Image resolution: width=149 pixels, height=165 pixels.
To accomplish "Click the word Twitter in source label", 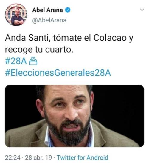I will tap(66, 158).
